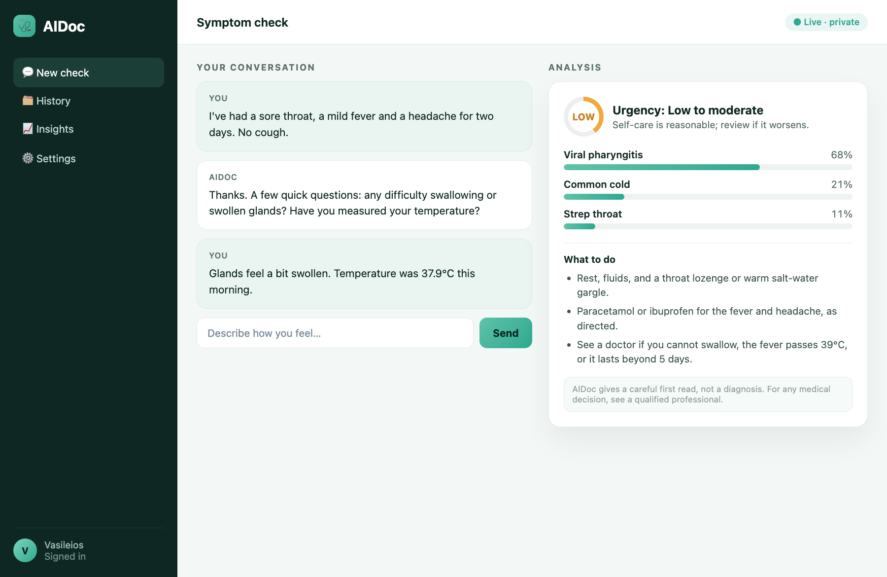Focus the 'Describe how you feel...' input
This screenshot has height=577, width=887.
point(335,333)
